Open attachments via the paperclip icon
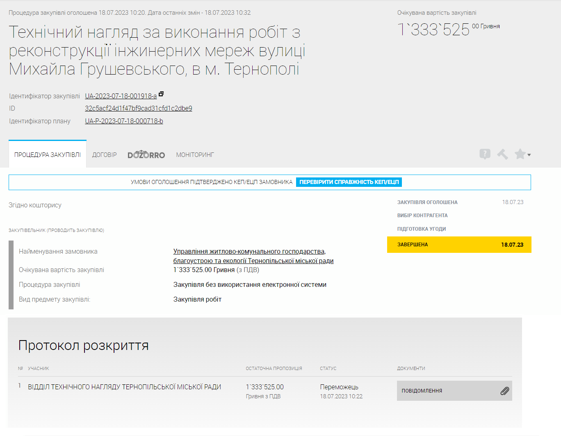Viewport: 561px width, 436px height. (505, 391)
